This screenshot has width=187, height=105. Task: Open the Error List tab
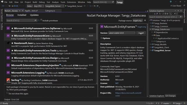[x=15, y=99]
